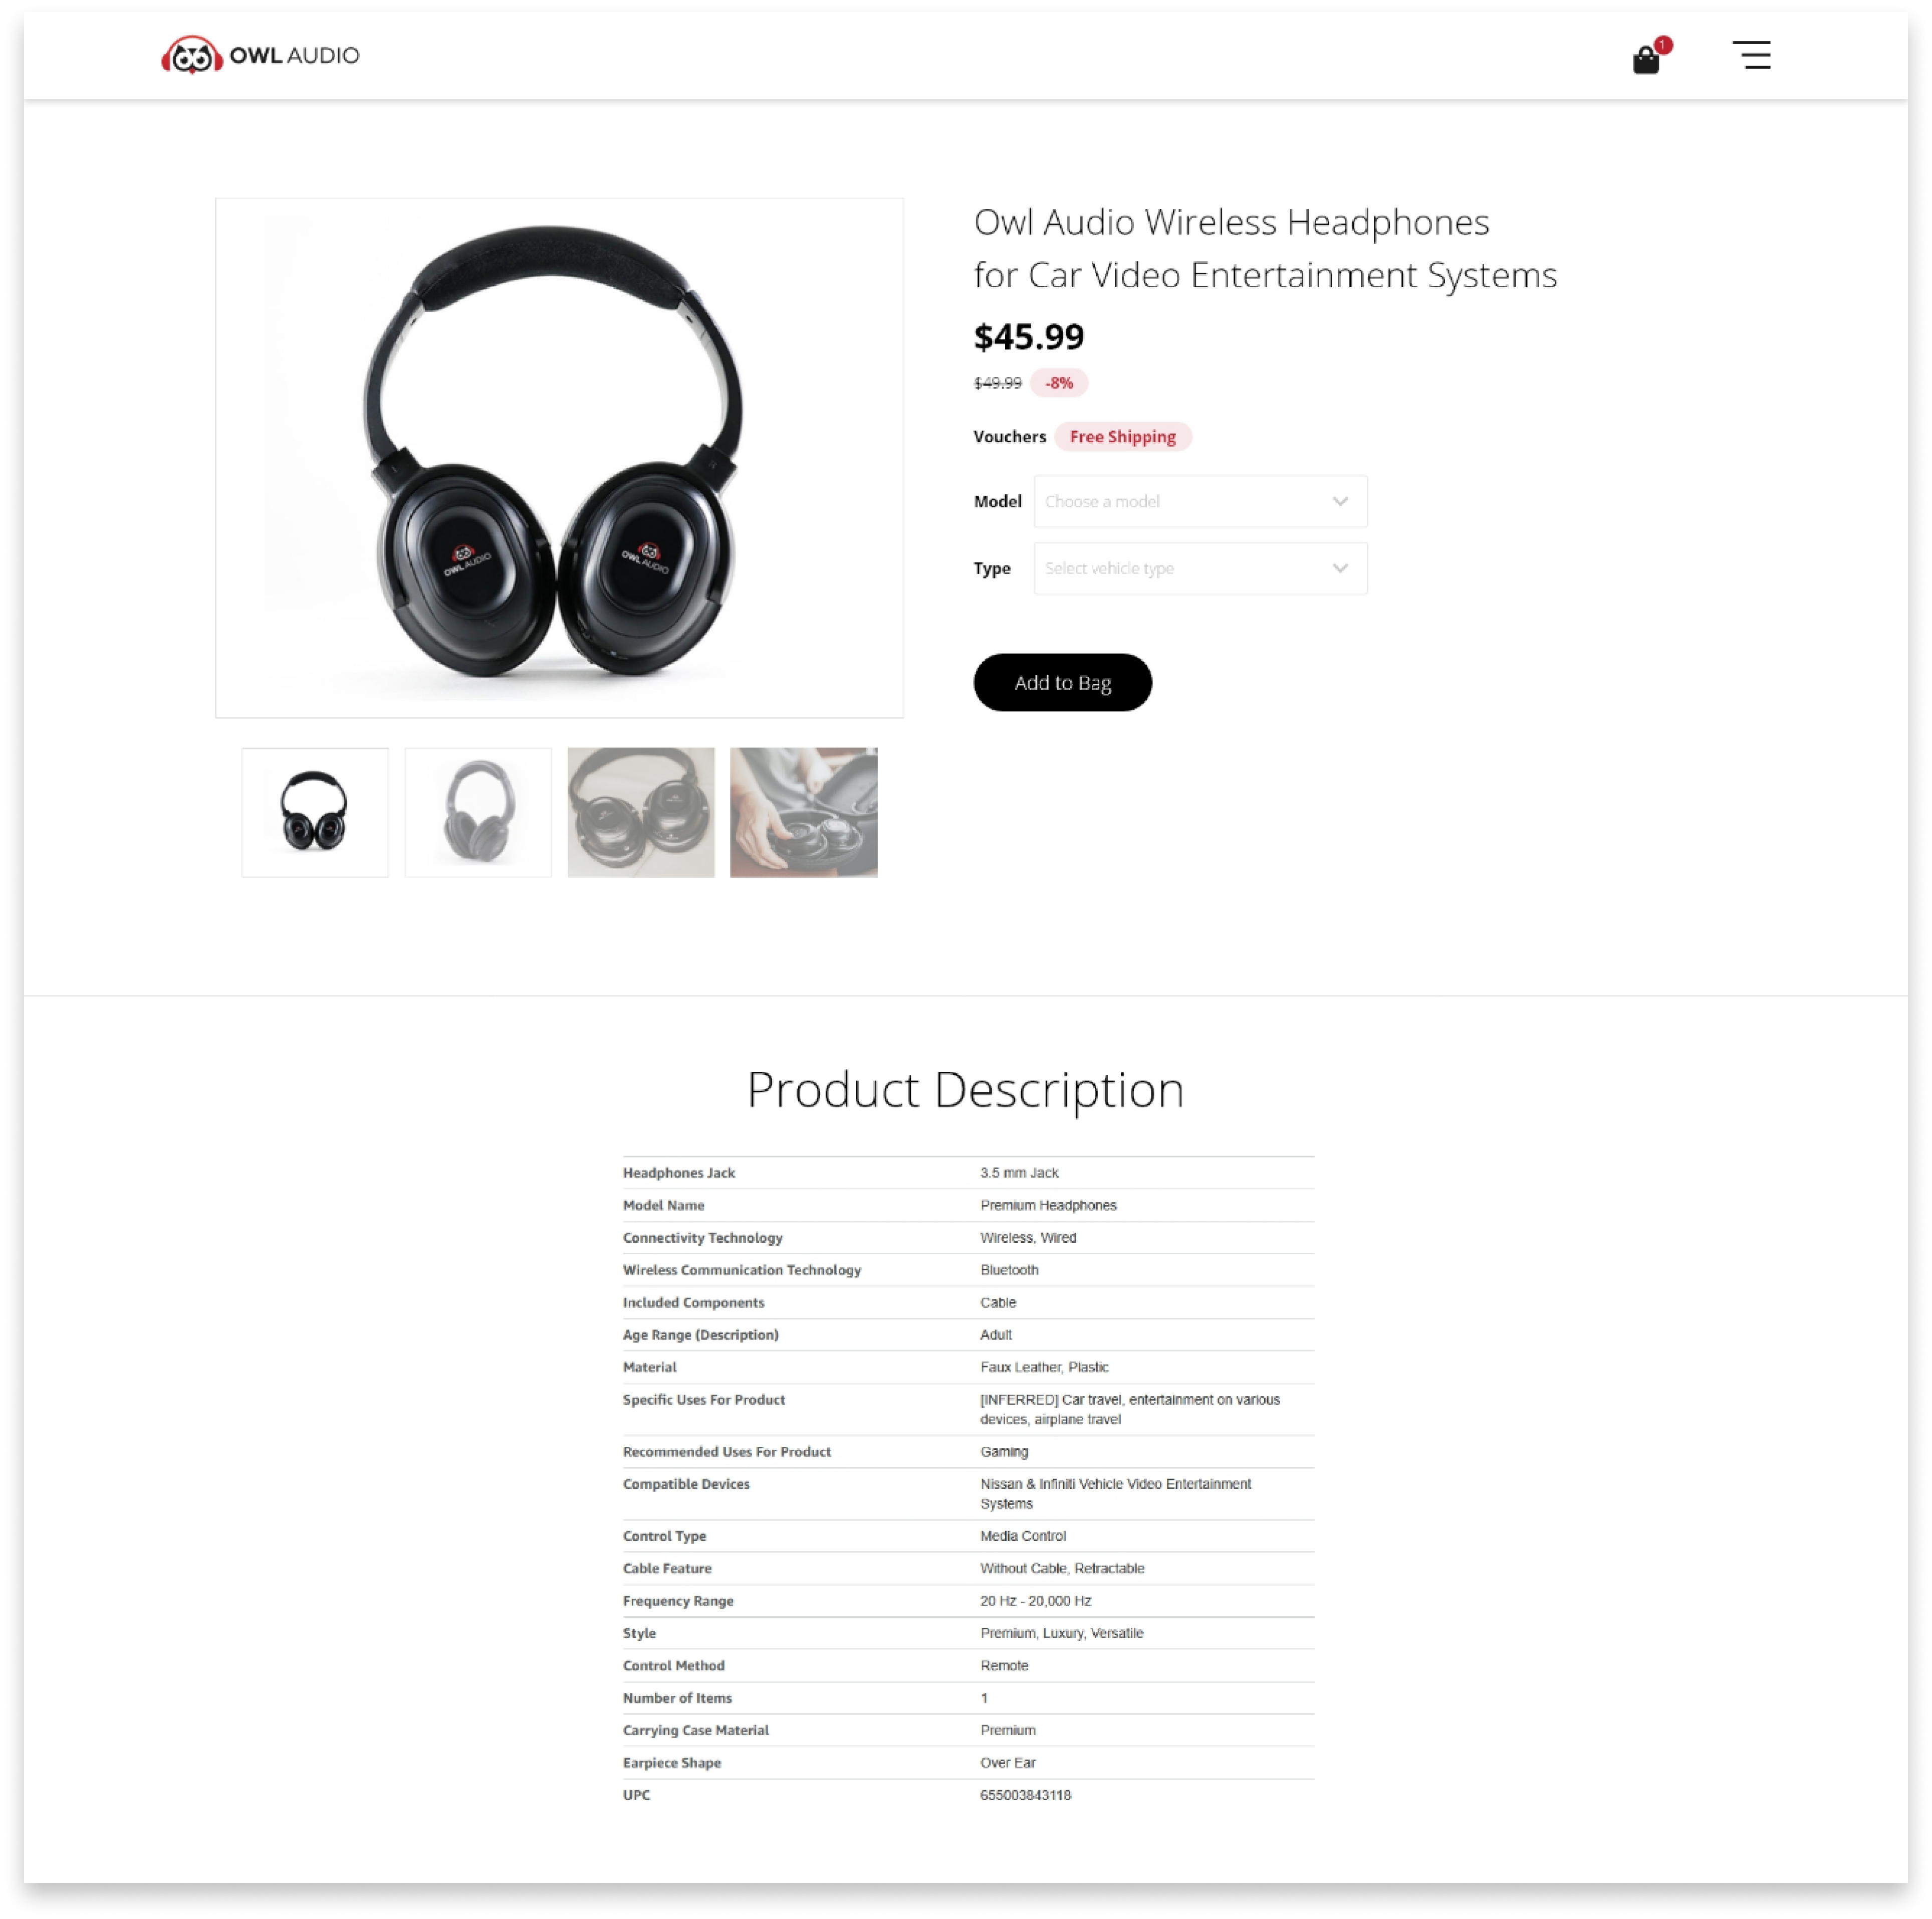Screen dimensions: 1932x1919
Task: Click the $45.99 price text
Action: pos(1029,337)
